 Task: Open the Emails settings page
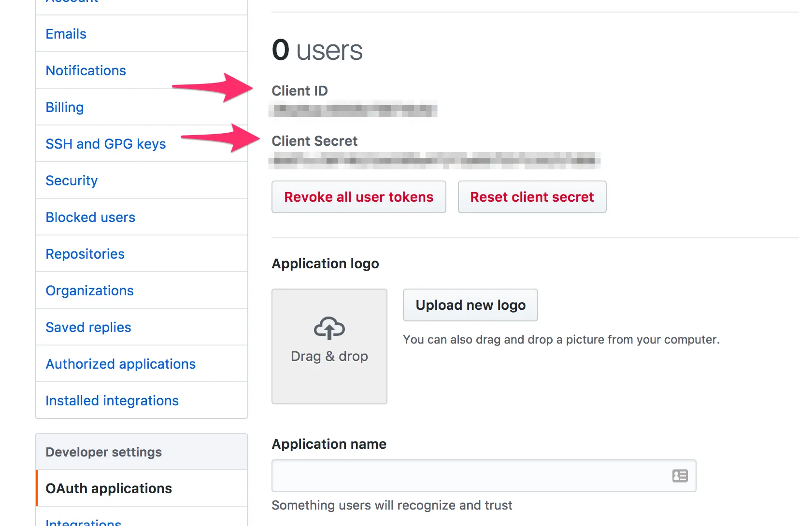point(66,34)
